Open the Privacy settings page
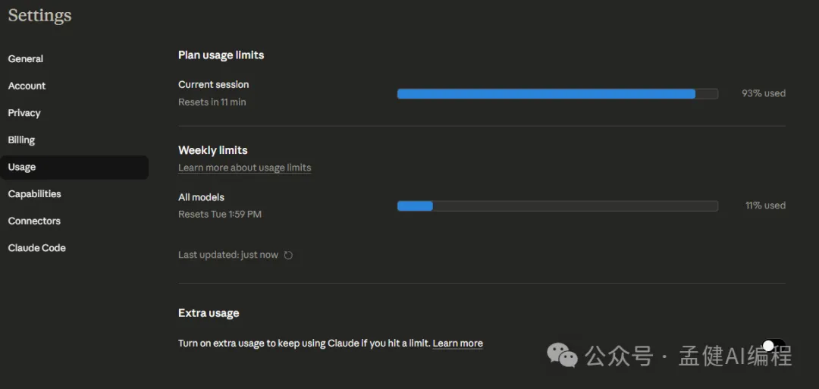 [24, 113]
